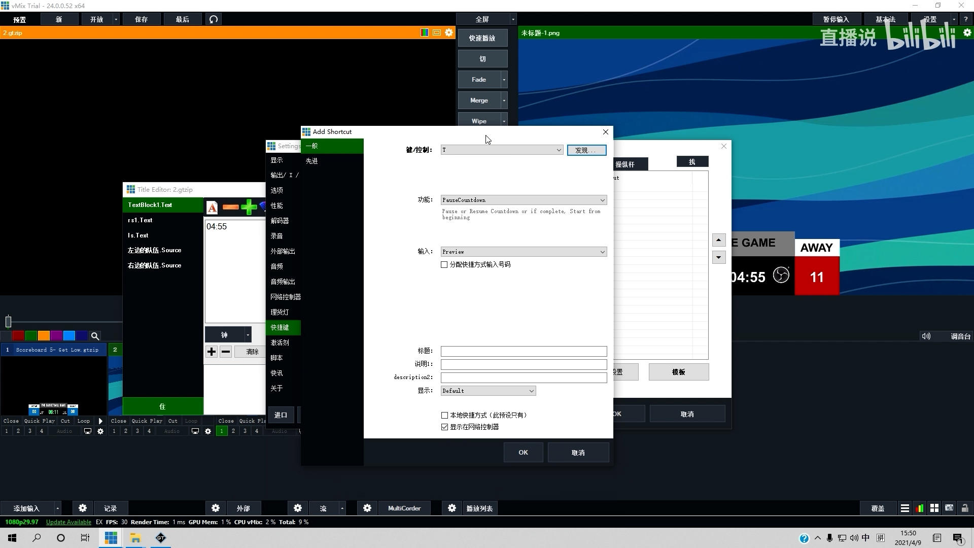Click the undo arrow icon in top toolbar
974x548 pixels.
214,19
